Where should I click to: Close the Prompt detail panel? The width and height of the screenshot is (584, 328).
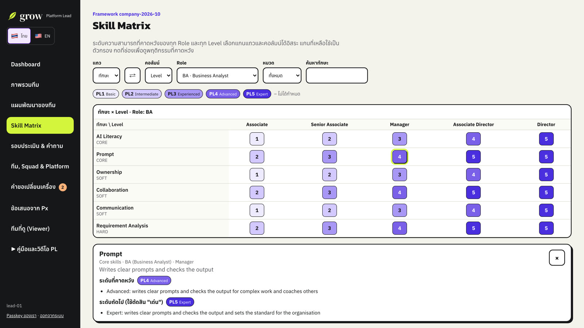point(557,258)
